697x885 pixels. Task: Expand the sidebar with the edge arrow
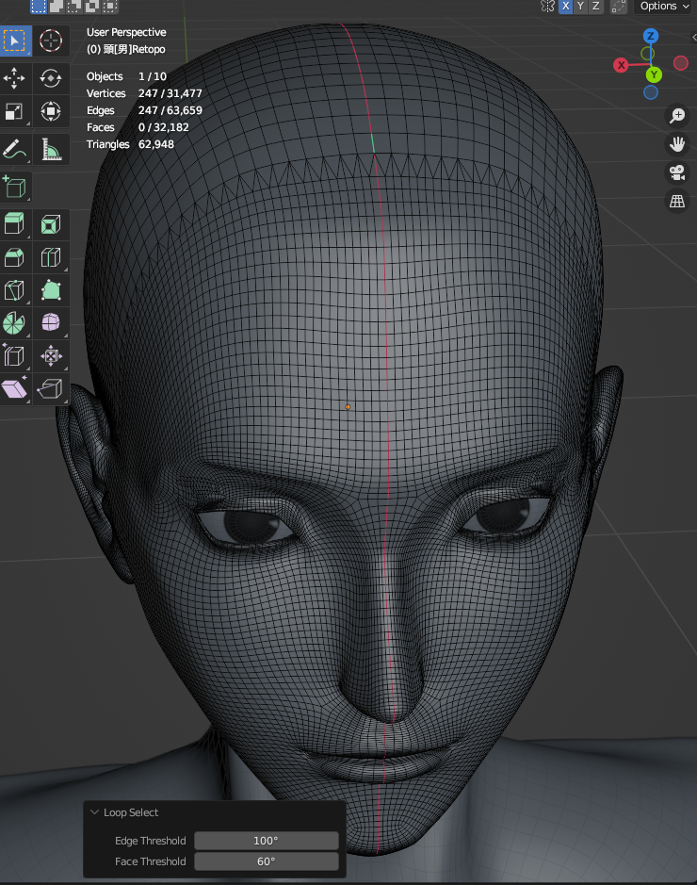(693, 38)
